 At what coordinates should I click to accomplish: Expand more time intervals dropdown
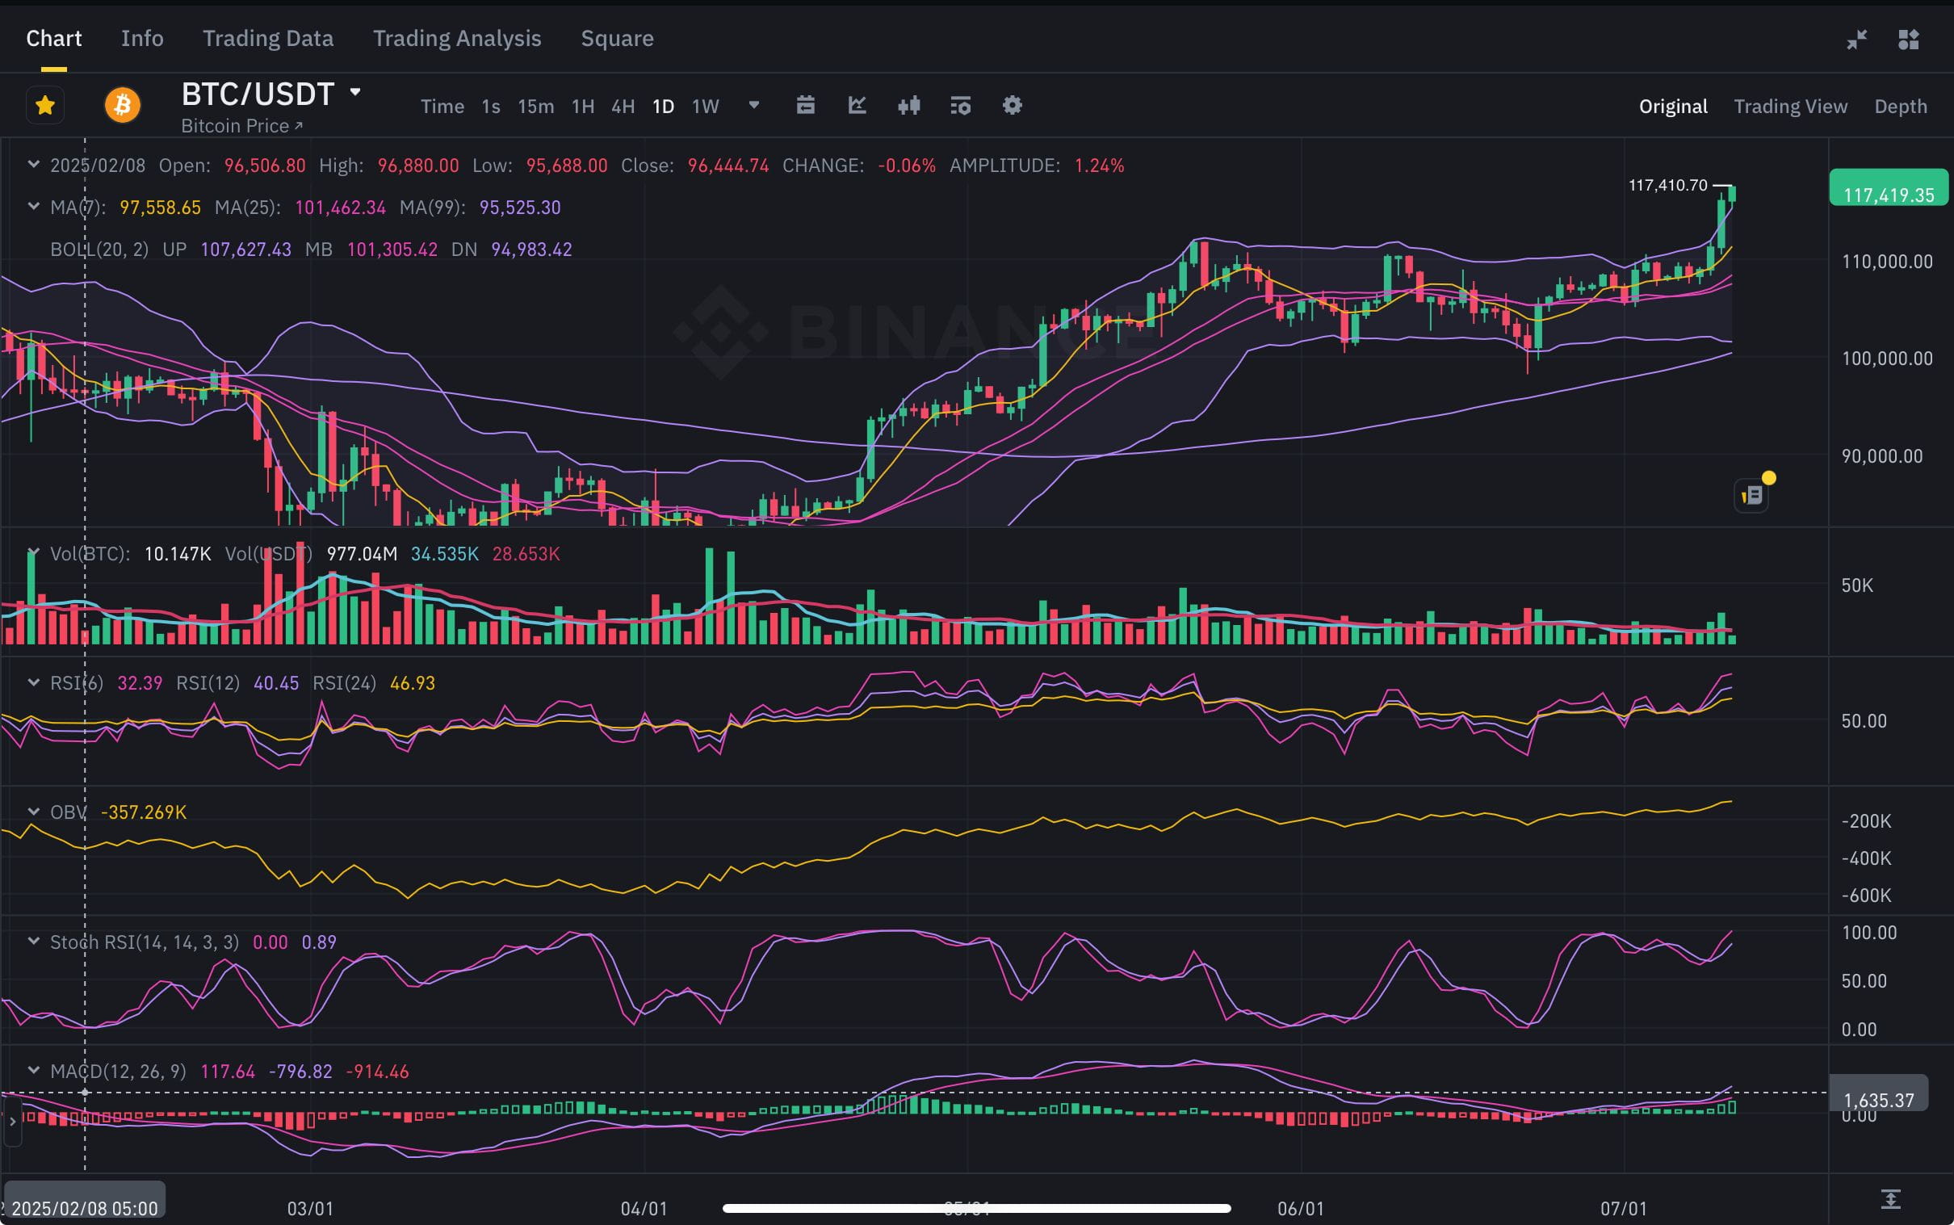(x=753, y=105)
